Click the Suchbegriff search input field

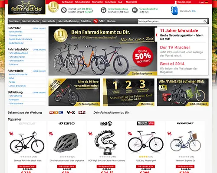tap(170, 21)
